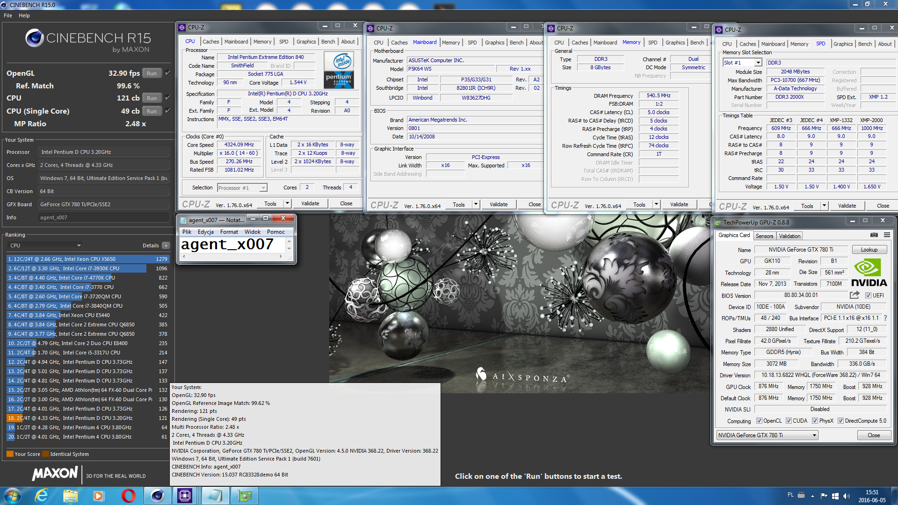Image resolution: width=898 pixels, height=505 pixels.
Task: Toggle CUDA computing checkbox
Action: click(x=789, y=421)
